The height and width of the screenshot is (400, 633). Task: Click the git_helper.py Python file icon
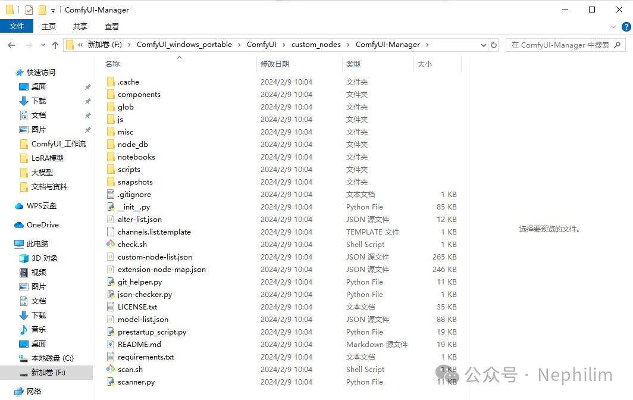click(x=111, y=282)
